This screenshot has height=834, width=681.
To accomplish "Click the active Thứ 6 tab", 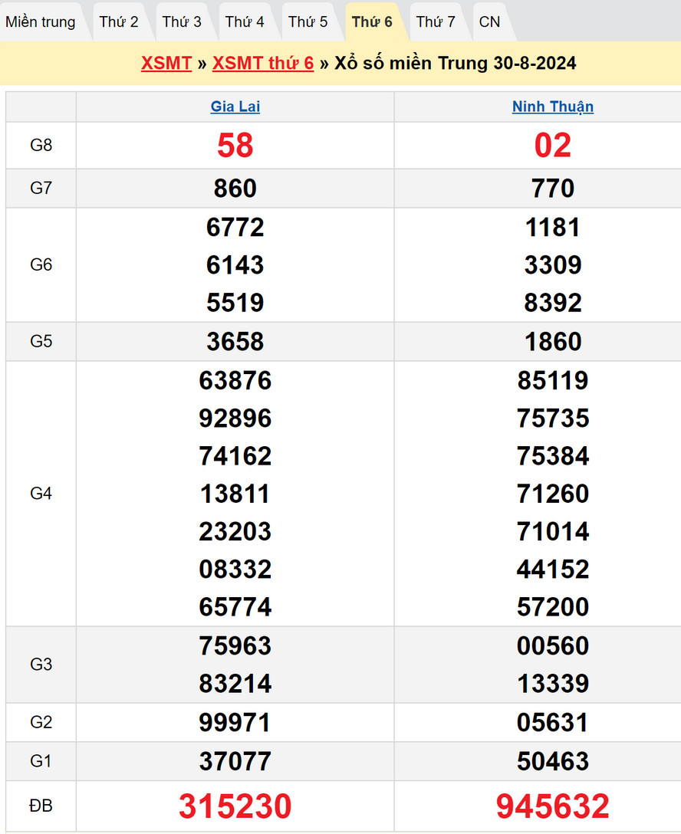I will 372,22.
